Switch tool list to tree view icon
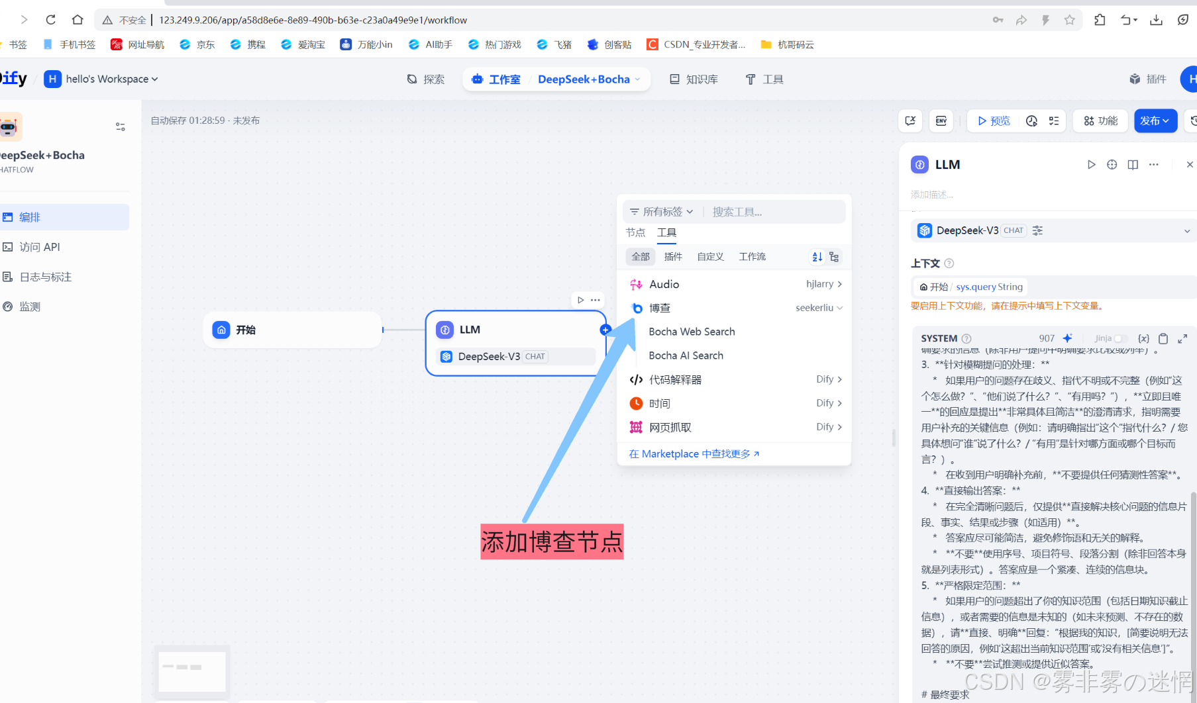 pos(834,257)
